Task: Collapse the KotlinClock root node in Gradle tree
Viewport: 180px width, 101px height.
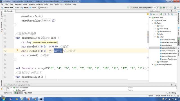Action: (x=150, y=18)
